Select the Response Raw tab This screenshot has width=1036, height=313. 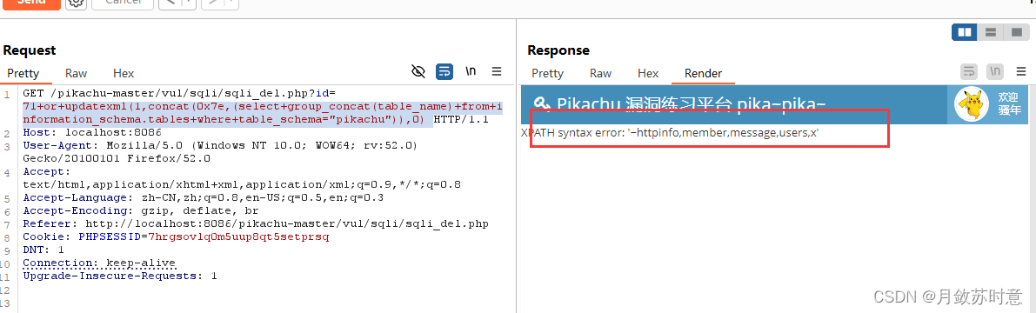(x=600, y=73)
